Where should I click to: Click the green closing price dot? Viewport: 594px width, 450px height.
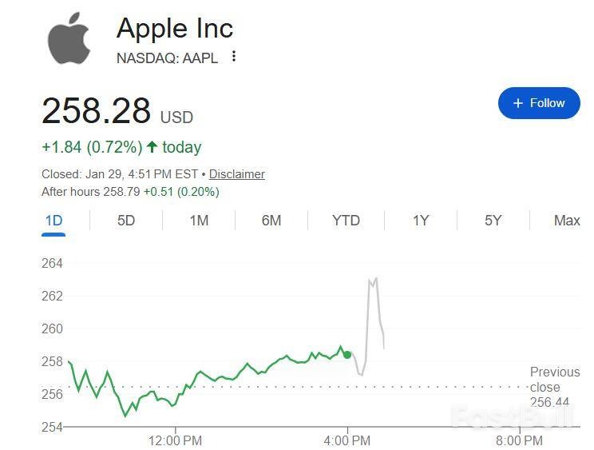tap(347, 354)
